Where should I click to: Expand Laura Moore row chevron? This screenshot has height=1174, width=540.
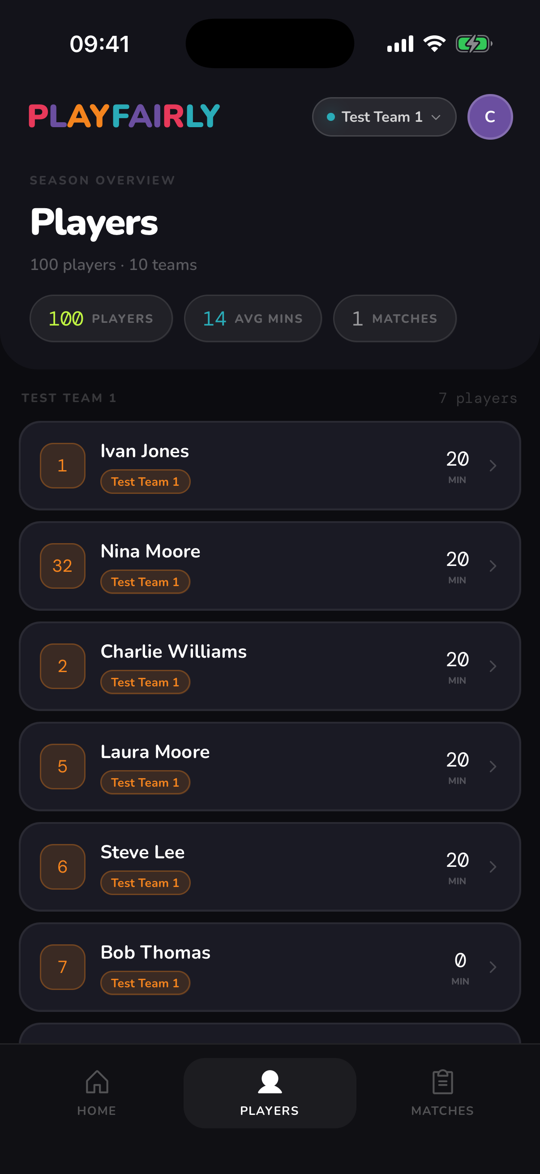click(x=493, y=766)
